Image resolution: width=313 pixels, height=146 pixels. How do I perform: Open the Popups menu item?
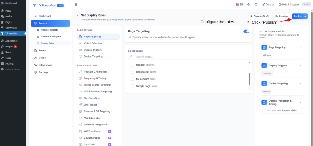[x=50, y=23]
